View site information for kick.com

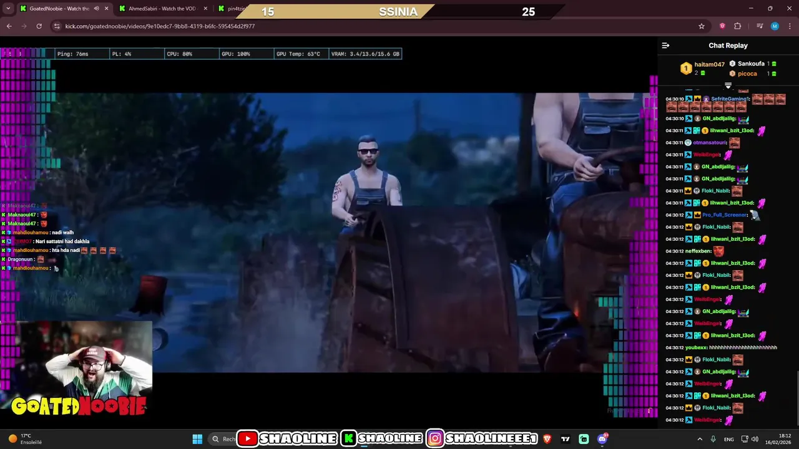pyautogui.click(x=57, y=26)
